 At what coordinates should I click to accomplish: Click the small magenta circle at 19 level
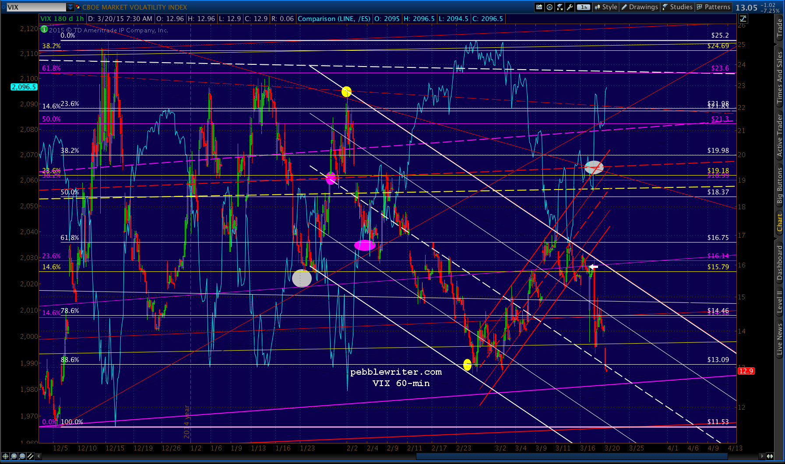331,178
